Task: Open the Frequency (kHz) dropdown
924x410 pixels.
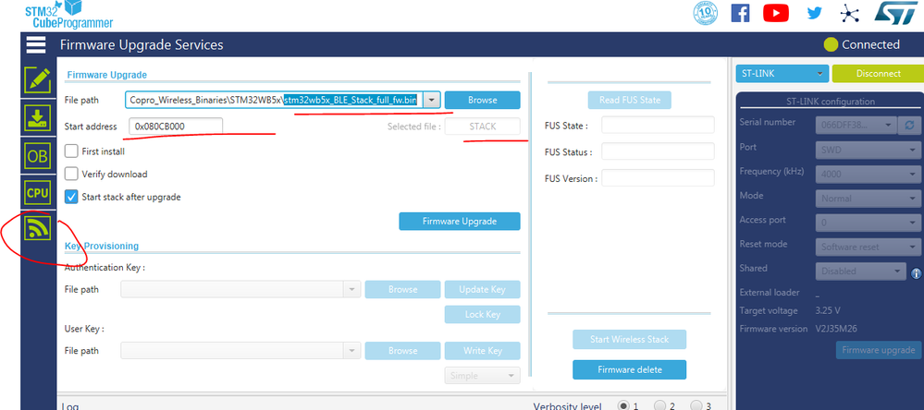Action: [x=869, y=175]
